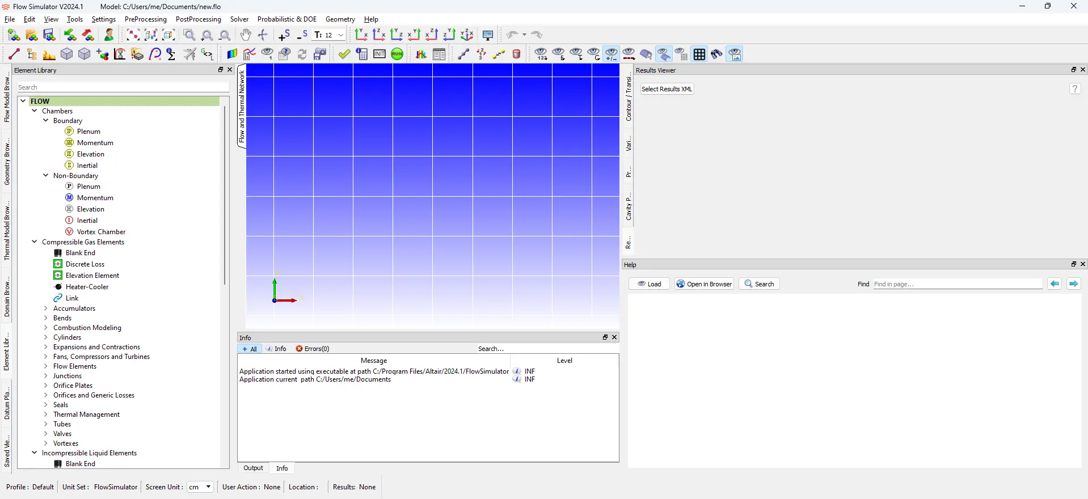This screenshot has width=1088, height=499.
Task: Click the Open in Browser button
Action: (705, 284)
